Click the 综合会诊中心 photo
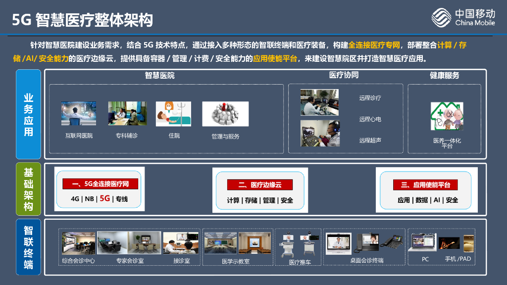 [79, 243]
